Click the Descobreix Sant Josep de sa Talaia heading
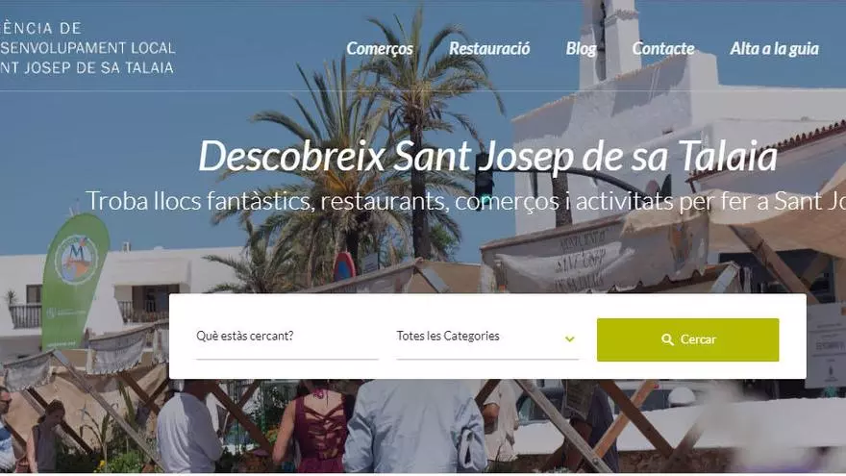846x476 pixels. click(487, 156)
